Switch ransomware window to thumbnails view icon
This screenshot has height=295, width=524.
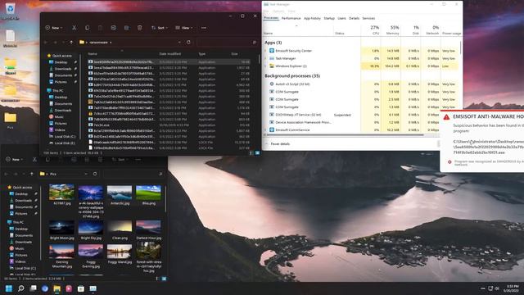(x=257, y=153)
